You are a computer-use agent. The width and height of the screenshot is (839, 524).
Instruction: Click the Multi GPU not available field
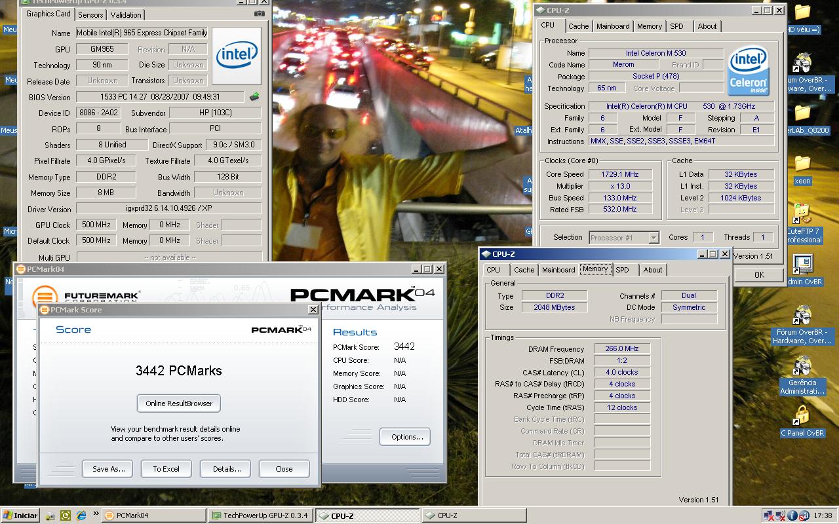(x=169, y=257)
